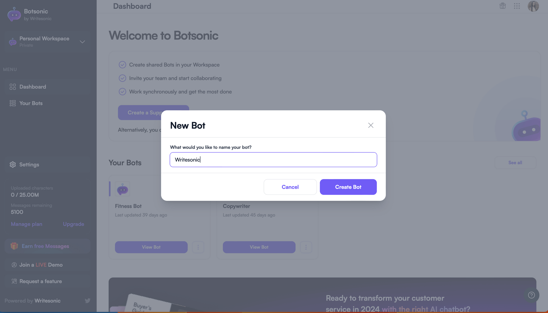Image resolution: width=548 pixels, height=313 pixels.
Task: Open the user profile avatar
Action: pos(533,6)
